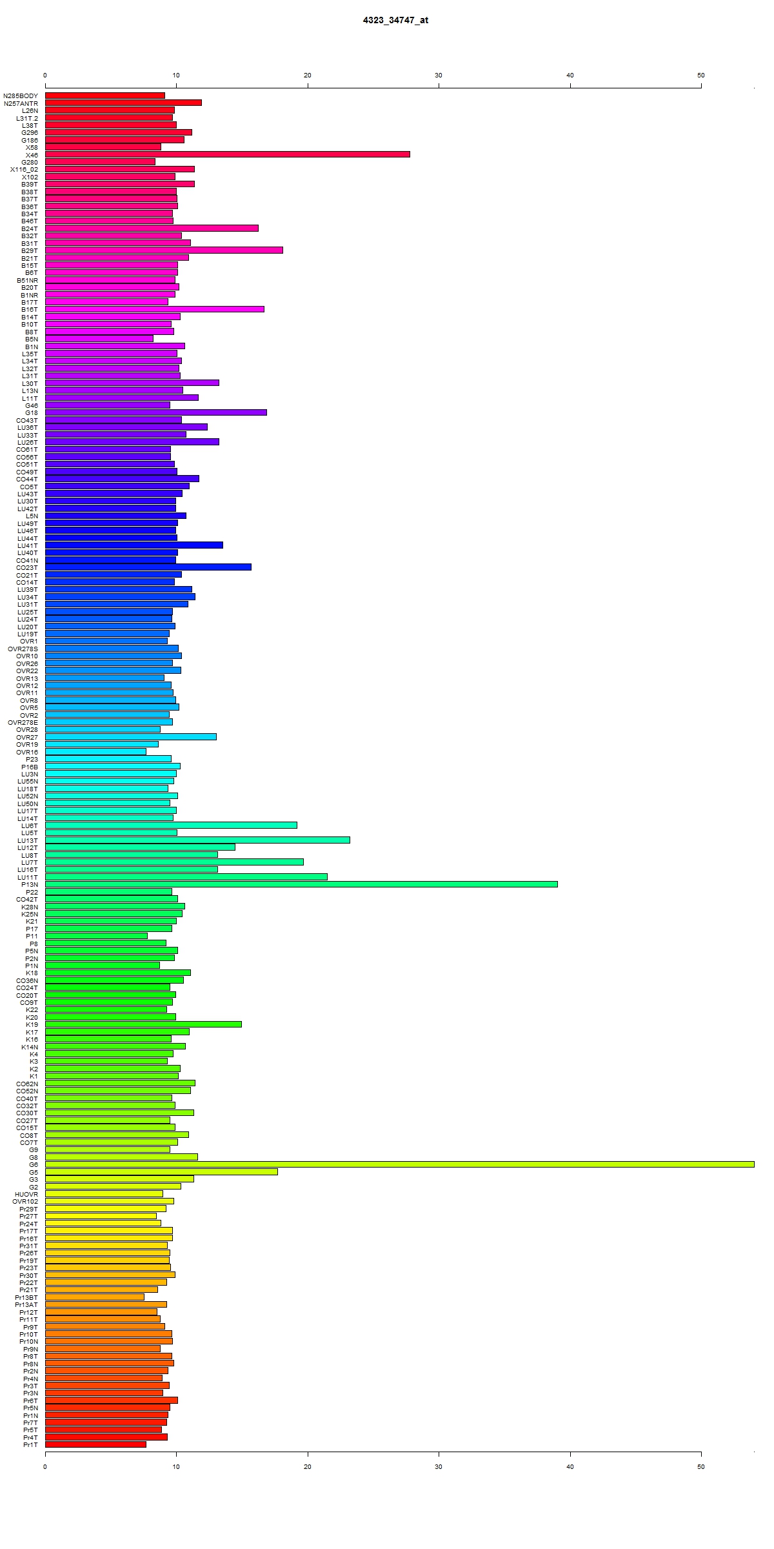
Task: Select the OVR102 label
Action: pyautogui.click(x=26, y=1202)
